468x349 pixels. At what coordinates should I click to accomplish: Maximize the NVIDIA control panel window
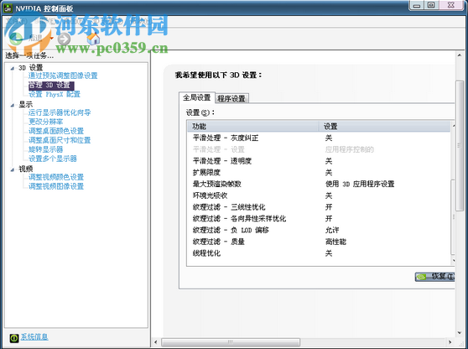(431, 5)
